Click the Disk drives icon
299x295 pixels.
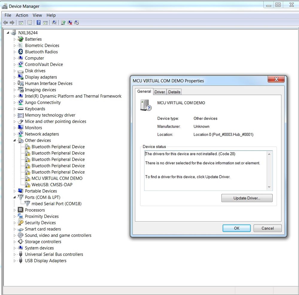20,71
